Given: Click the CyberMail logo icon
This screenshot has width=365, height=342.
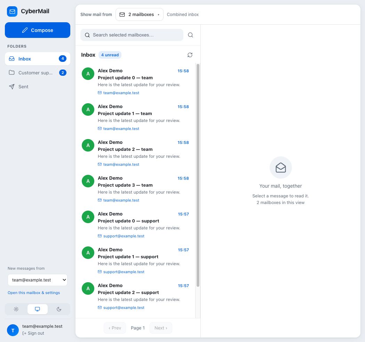Looking at the screenshot, I should coord(12,11).
